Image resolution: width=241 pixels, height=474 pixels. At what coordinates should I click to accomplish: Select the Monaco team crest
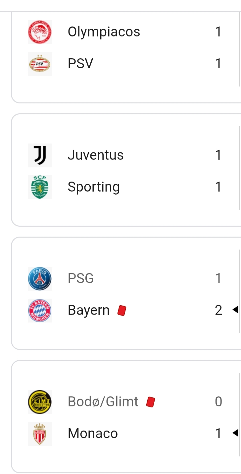[x=40, y=434]
